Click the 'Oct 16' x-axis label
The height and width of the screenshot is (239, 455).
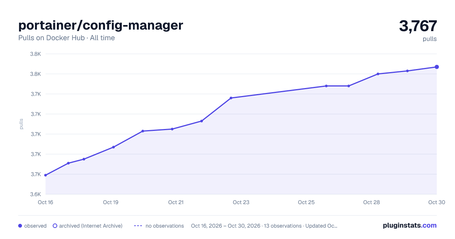[x=45, y=202]
